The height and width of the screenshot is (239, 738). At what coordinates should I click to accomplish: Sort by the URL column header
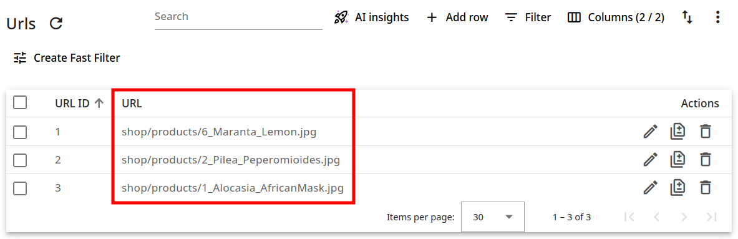point(132,104)
